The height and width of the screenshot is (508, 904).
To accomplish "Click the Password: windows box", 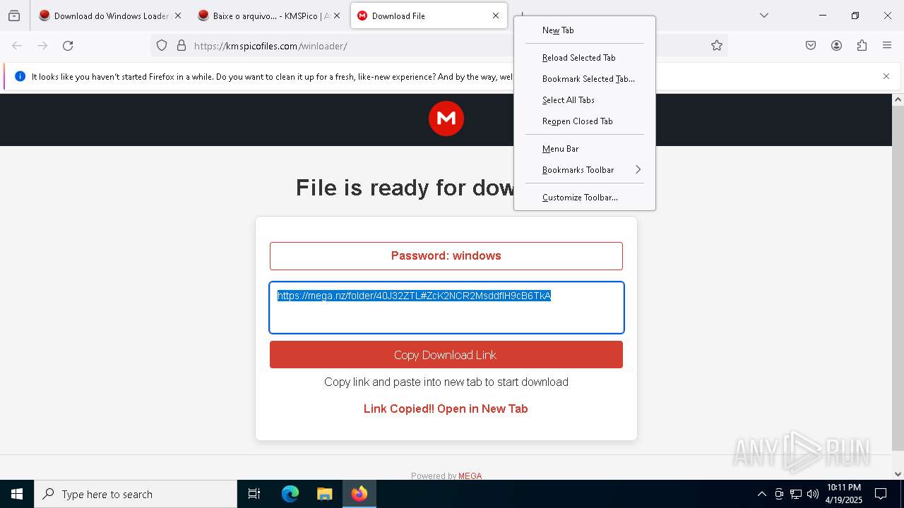I will click(x=446, y=256).
